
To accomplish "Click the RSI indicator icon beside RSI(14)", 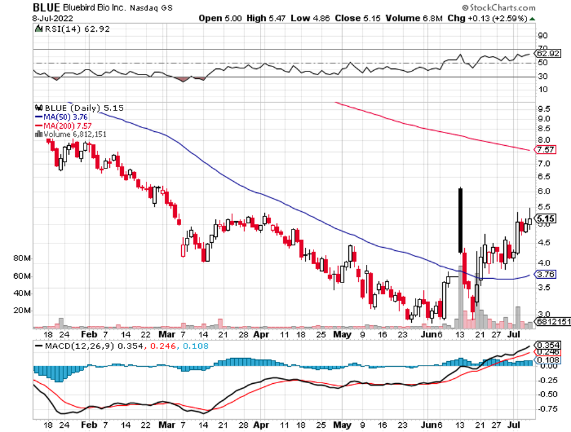I will [x=38, y=29].
